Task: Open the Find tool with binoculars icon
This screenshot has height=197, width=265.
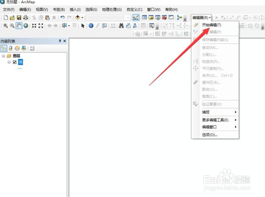Action: (121, 25)
